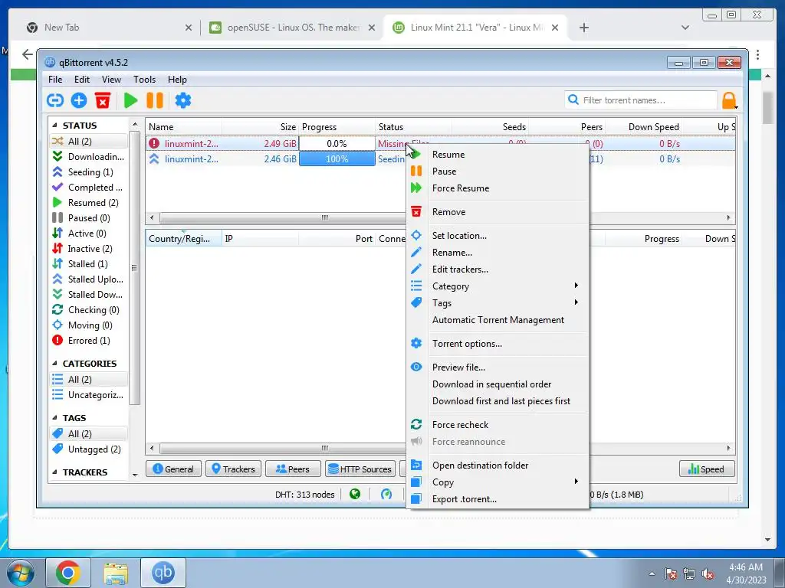Select Uncategorized in the Categories list
This screenshot has width=785, height=588.
(x=89, y=396)
